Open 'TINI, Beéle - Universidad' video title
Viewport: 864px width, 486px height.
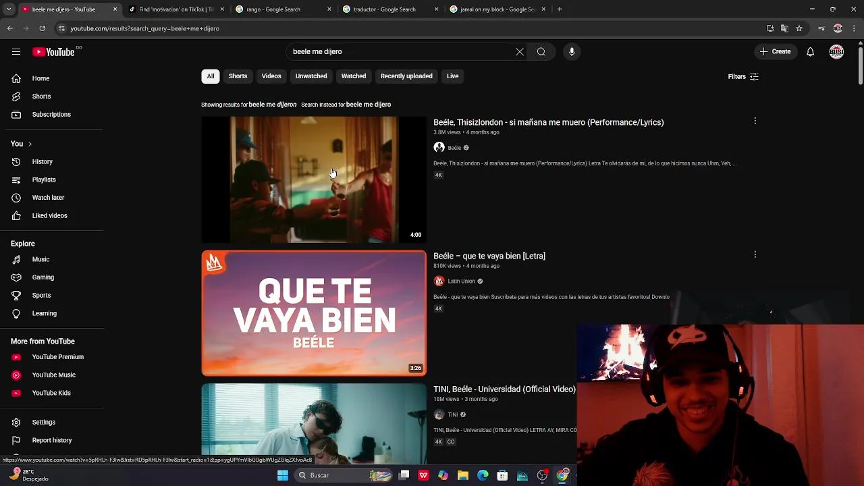504,389
